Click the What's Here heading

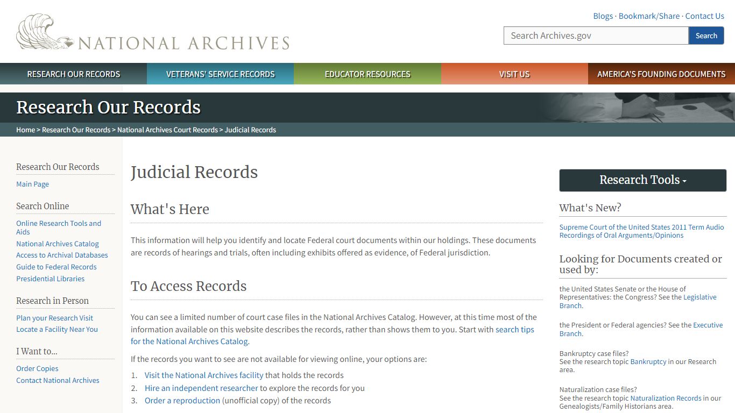pos(170,209)
